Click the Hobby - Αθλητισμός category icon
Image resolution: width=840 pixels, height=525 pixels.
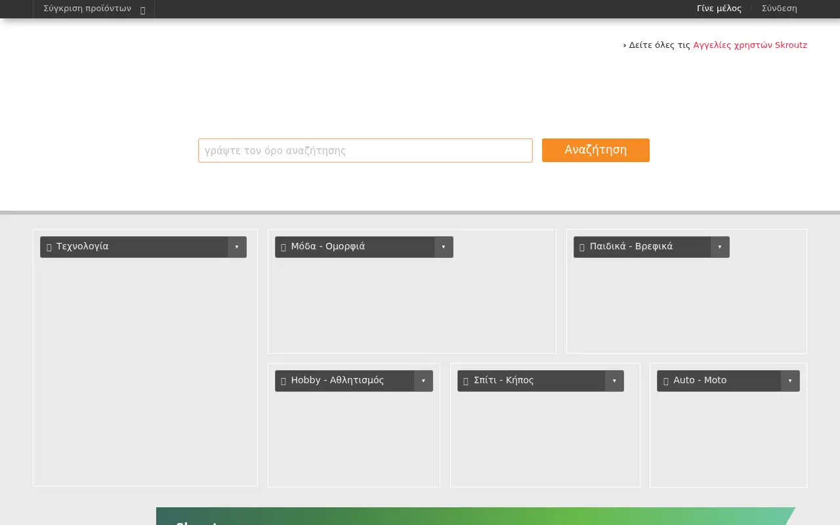tap(283, 381)
